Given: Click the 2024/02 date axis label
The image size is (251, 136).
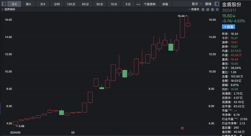Looking at the screenshot, I should coord(15,133).
